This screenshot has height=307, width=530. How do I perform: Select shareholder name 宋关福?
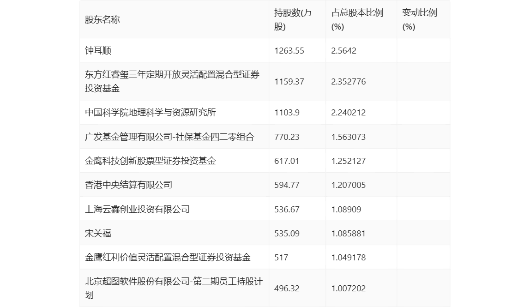(98, 233)
